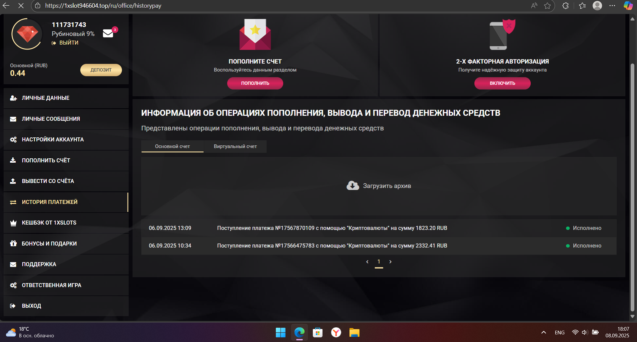Select the Личные сообщения envelope icon
Viewport: 637px width, 342px height.
tap(13, 119)
